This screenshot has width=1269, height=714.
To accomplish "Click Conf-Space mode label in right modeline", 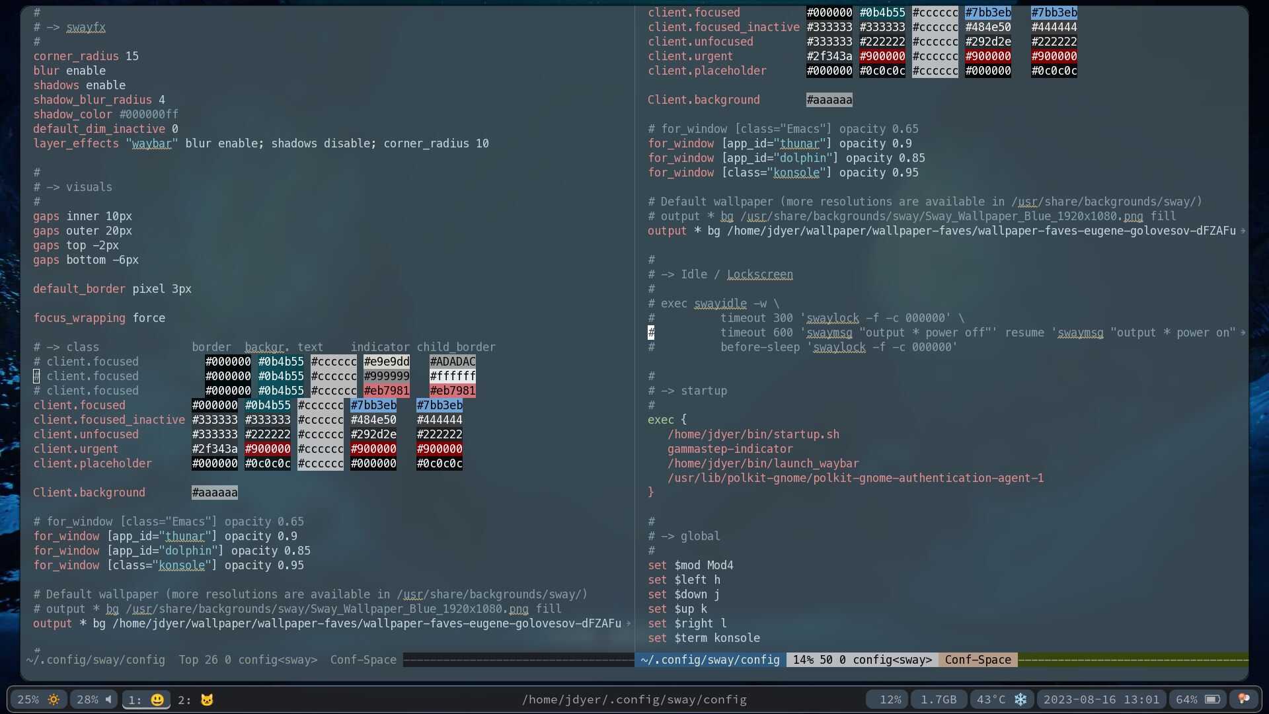I will point(978,660).
